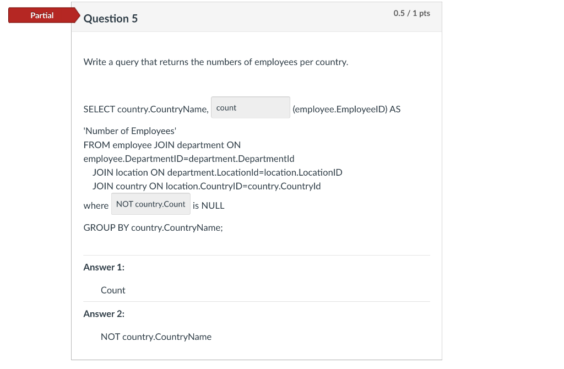This screenshot has width=564, height=369.
Task: Click the Question 5 heading
Action: pos(111,18)
